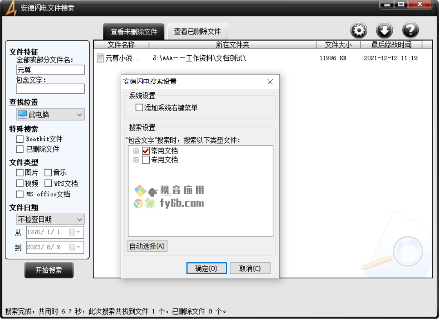
Task: Check the WPS文档 file type
Action: coord(48,183)
